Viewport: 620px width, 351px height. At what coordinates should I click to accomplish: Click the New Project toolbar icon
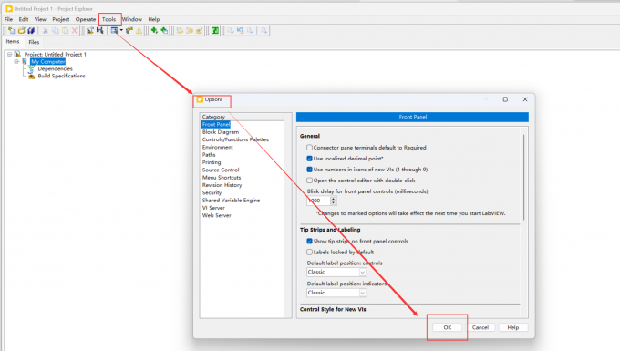tap(12, 30)
